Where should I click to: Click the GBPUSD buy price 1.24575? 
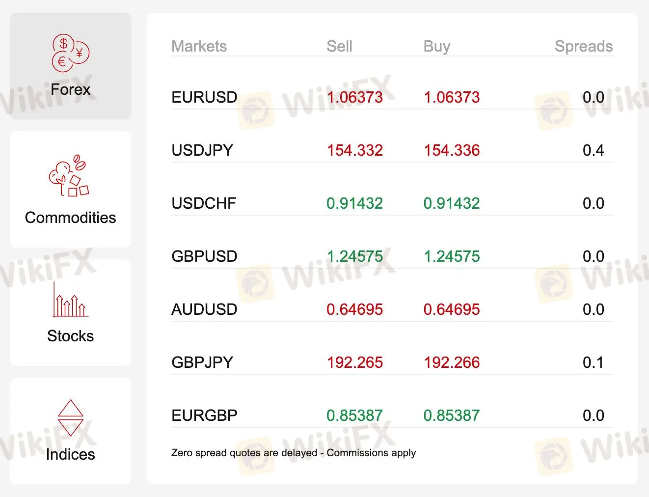[x=452, y=256]
